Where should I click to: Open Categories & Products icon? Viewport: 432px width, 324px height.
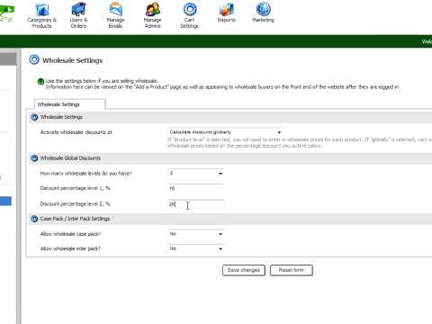[x=42, y=9]
